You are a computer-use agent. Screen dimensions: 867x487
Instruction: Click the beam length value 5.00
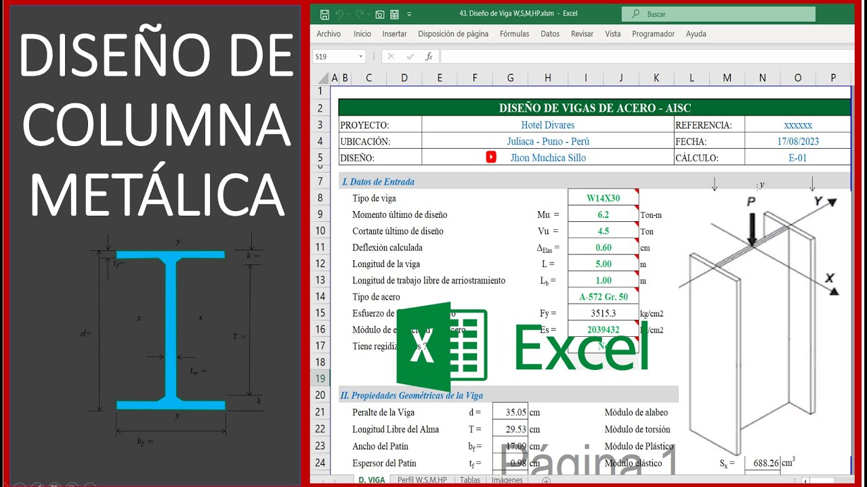coord(603,264)
